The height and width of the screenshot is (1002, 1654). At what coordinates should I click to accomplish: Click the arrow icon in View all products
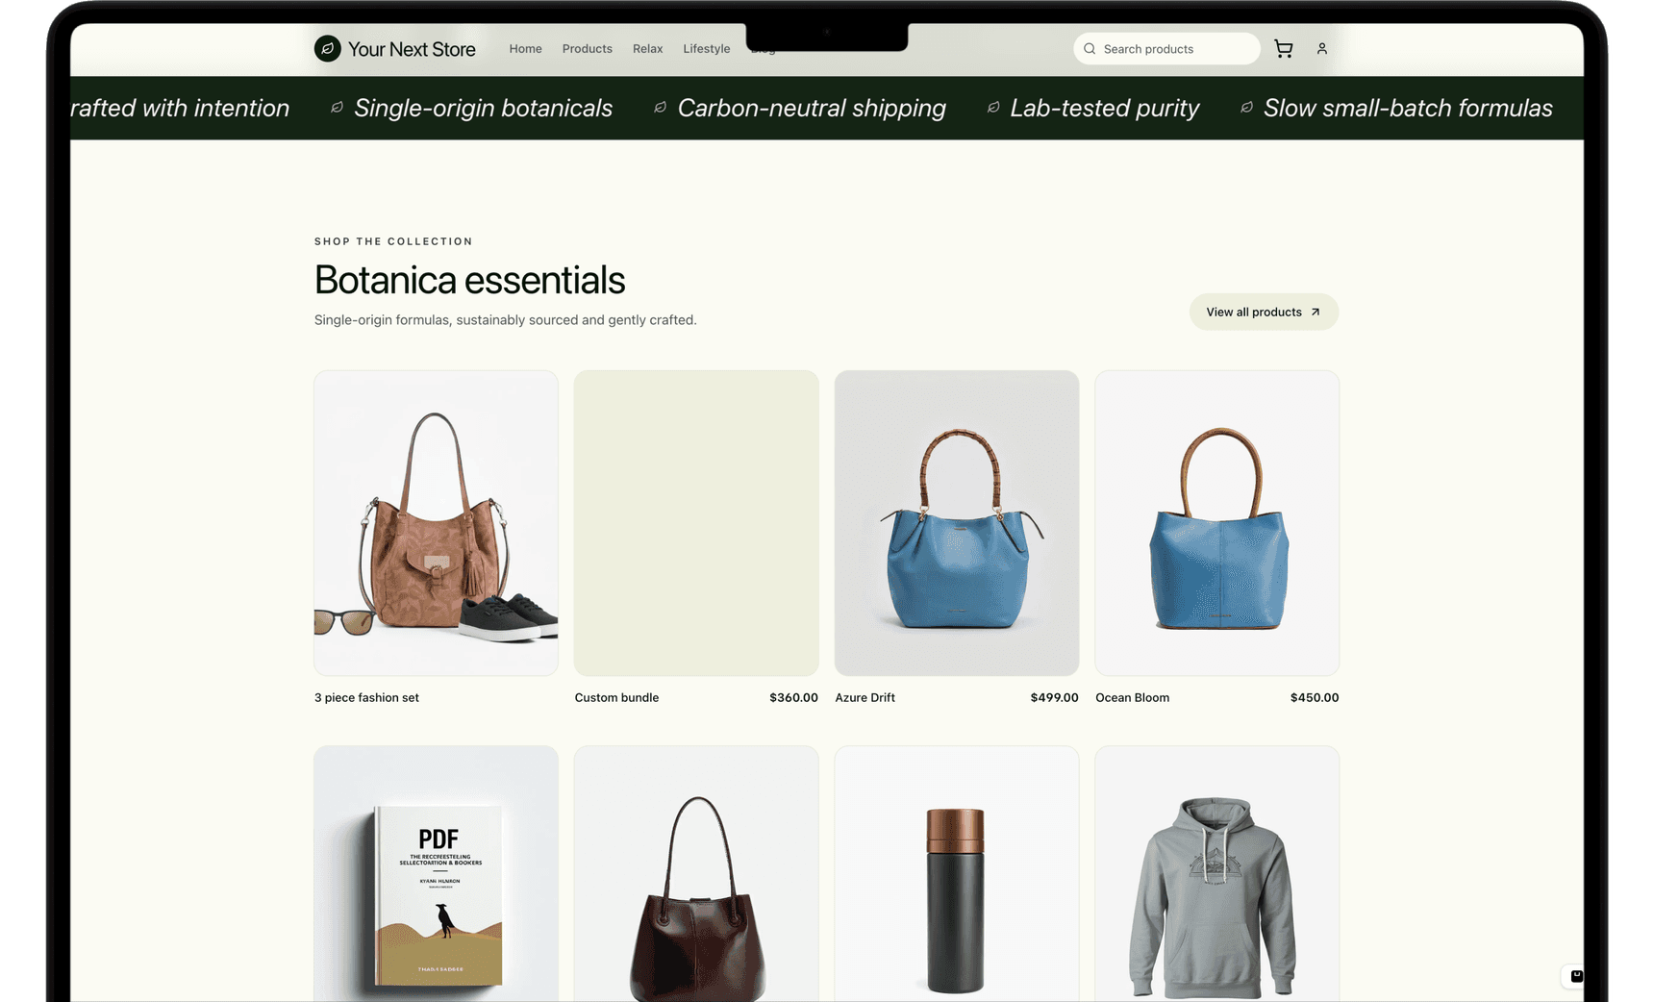(1316, 312)
